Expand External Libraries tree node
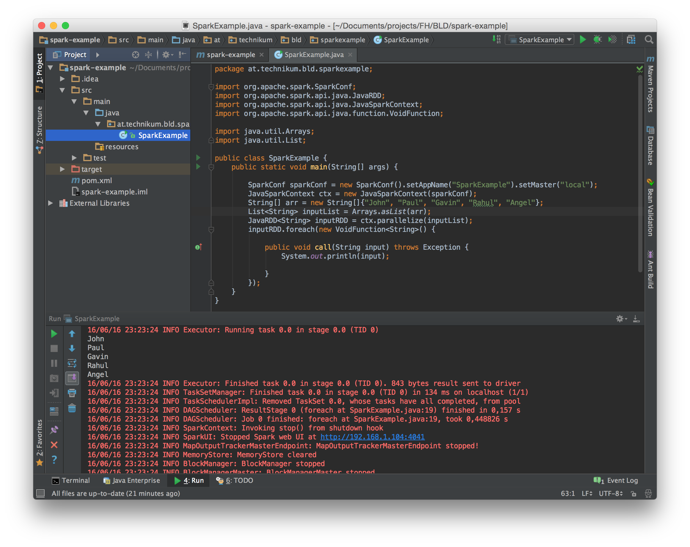Image resolution: width=690 pixels, height=547 pixels. (x=51, y=203)
